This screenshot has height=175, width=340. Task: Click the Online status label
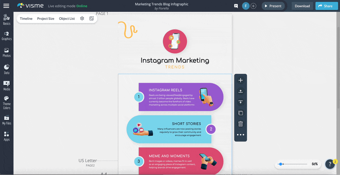82,6
